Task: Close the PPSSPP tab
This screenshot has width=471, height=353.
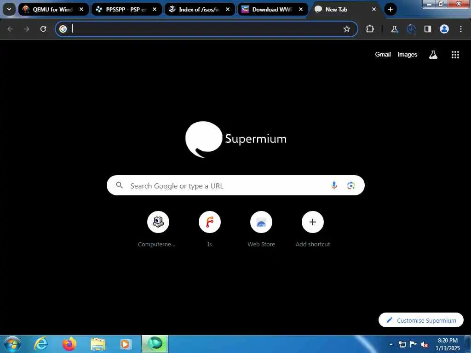Action: pos(155,9)
